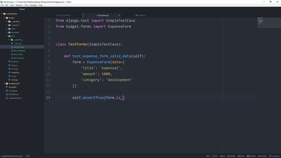281x158 pixels.
Task: Open the Help menu
Action: tap(40, 5)
